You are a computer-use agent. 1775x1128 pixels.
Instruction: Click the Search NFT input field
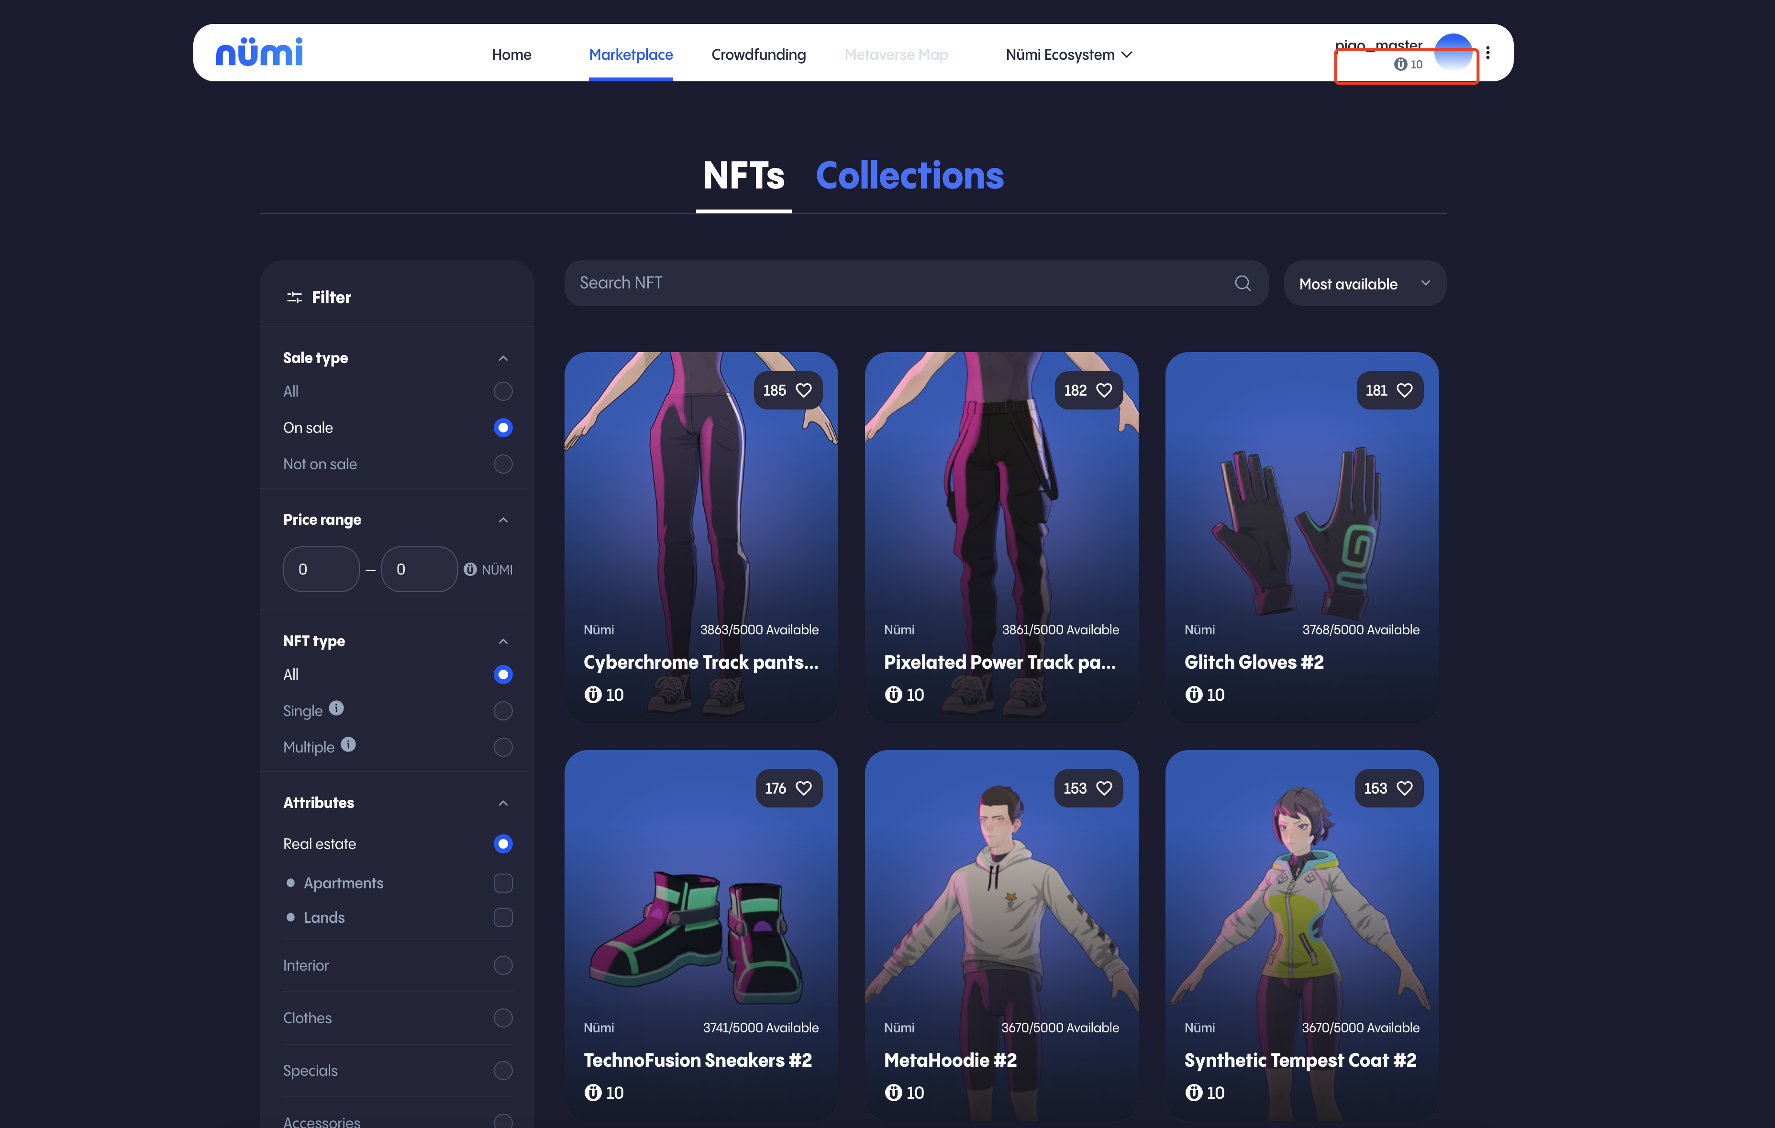pos(899,283)
